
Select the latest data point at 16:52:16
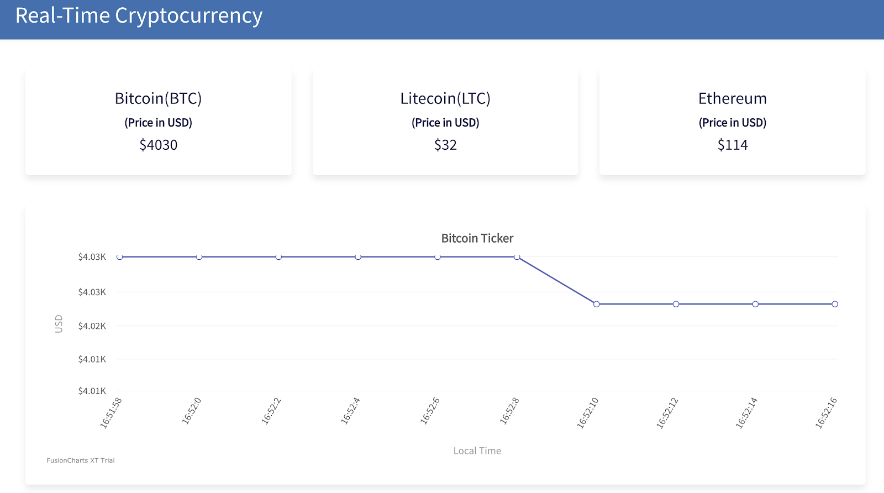pyautogui.click(x=835, y=304)
